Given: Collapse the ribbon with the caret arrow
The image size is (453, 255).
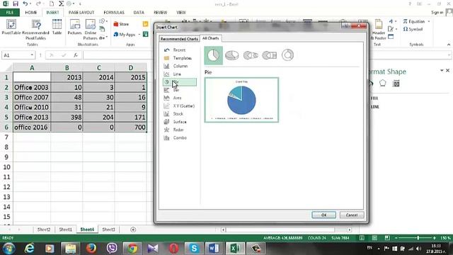Looking at the screenshot, I should [x=449, y=45].
